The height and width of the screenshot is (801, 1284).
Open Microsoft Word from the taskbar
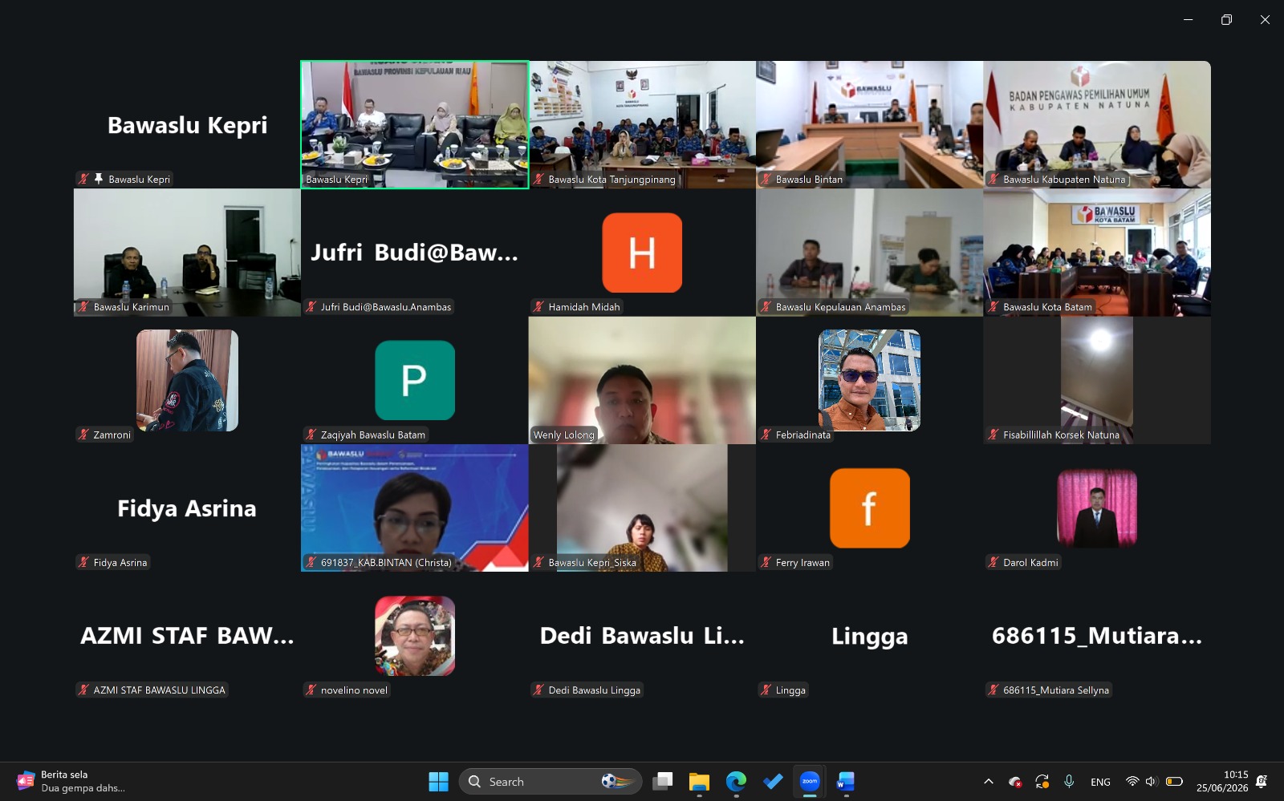click(846, 782)
